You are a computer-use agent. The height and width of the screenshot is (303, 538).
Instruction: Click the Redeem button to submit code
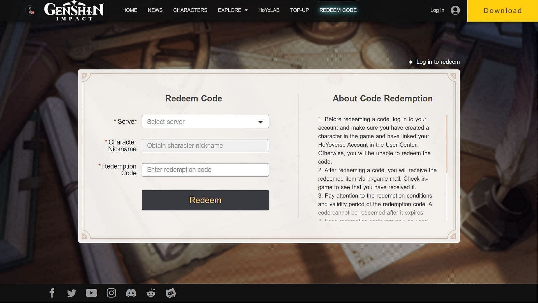(x=205, y=200)
